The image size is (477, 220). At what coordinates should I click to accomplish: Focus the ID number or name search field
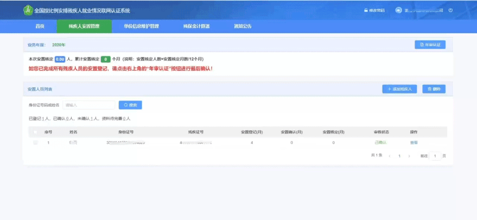click(x=88, y=105)
